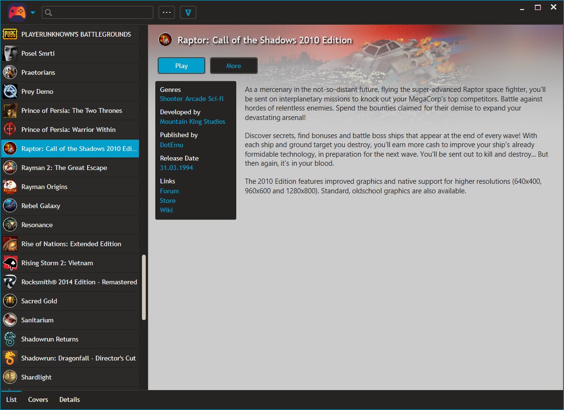This screenshot has width=564, height=410.
Task: Click the Rocksmith 2014 game icon
Action: click(10, 282)
